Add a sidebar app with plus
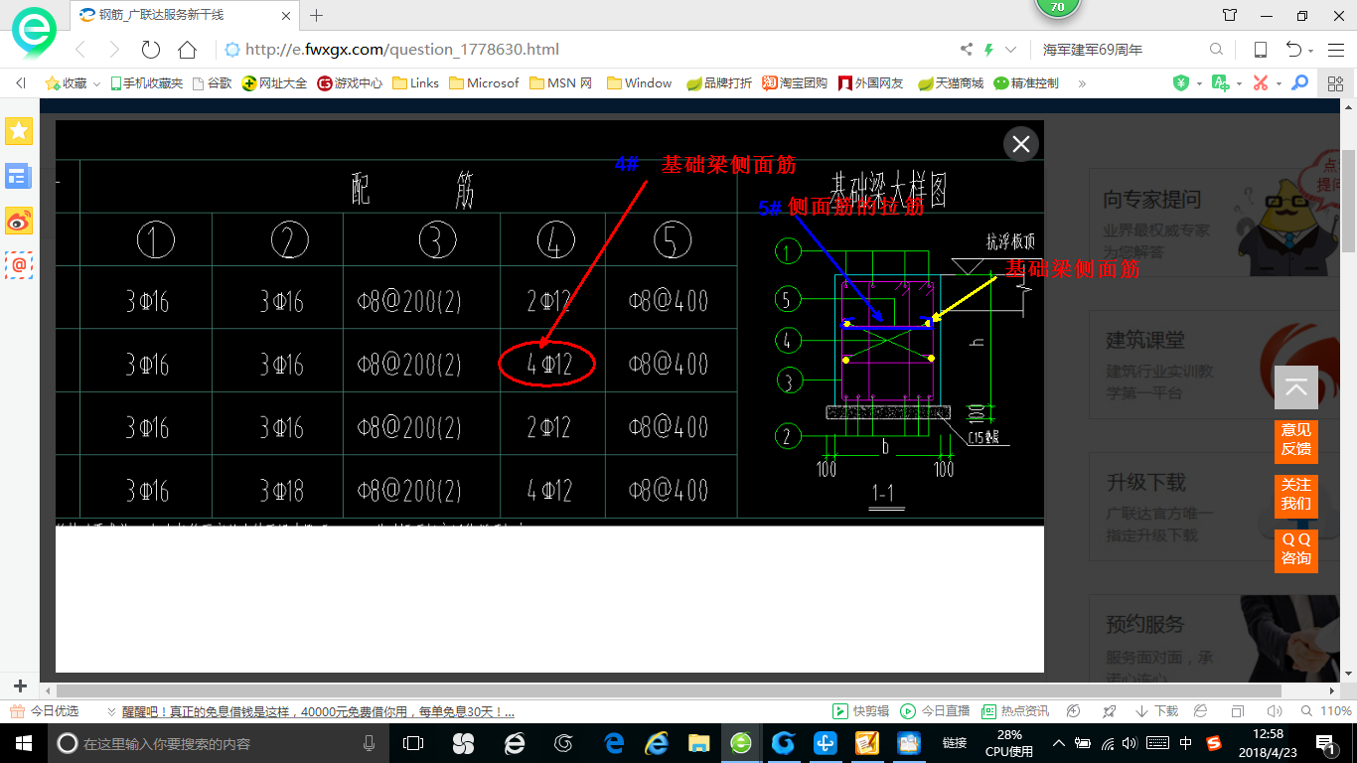 pos(19,686)
